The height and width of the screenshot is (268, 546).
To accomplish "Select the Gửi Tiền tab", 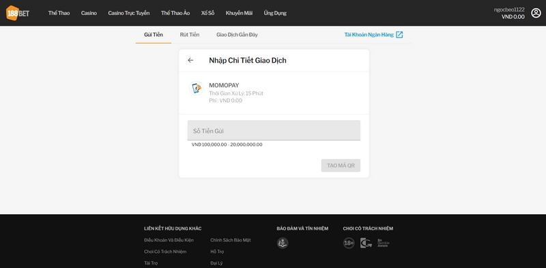I will point(154,35).
